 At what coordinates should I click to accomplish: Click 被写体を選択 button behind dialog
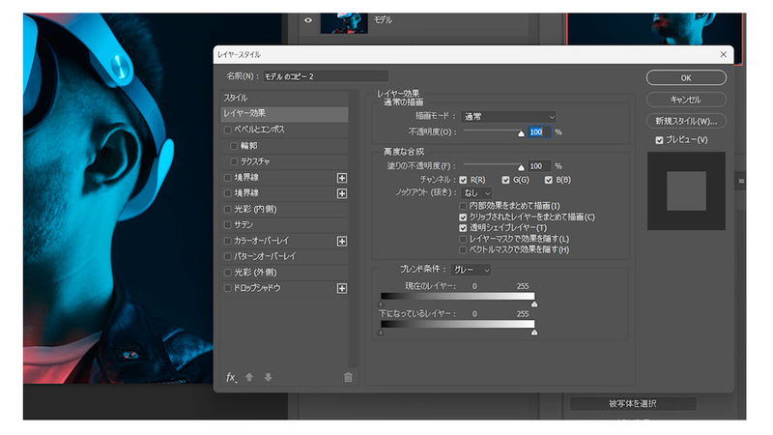pos(633,403)
